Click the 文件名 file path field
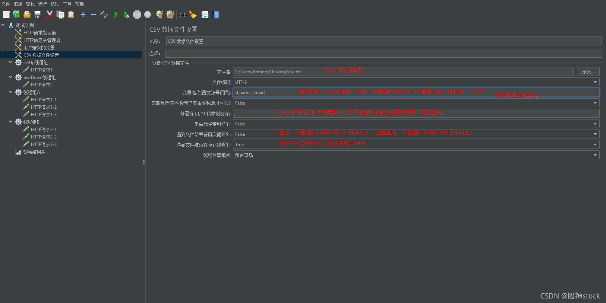 (x=403, y=71)
